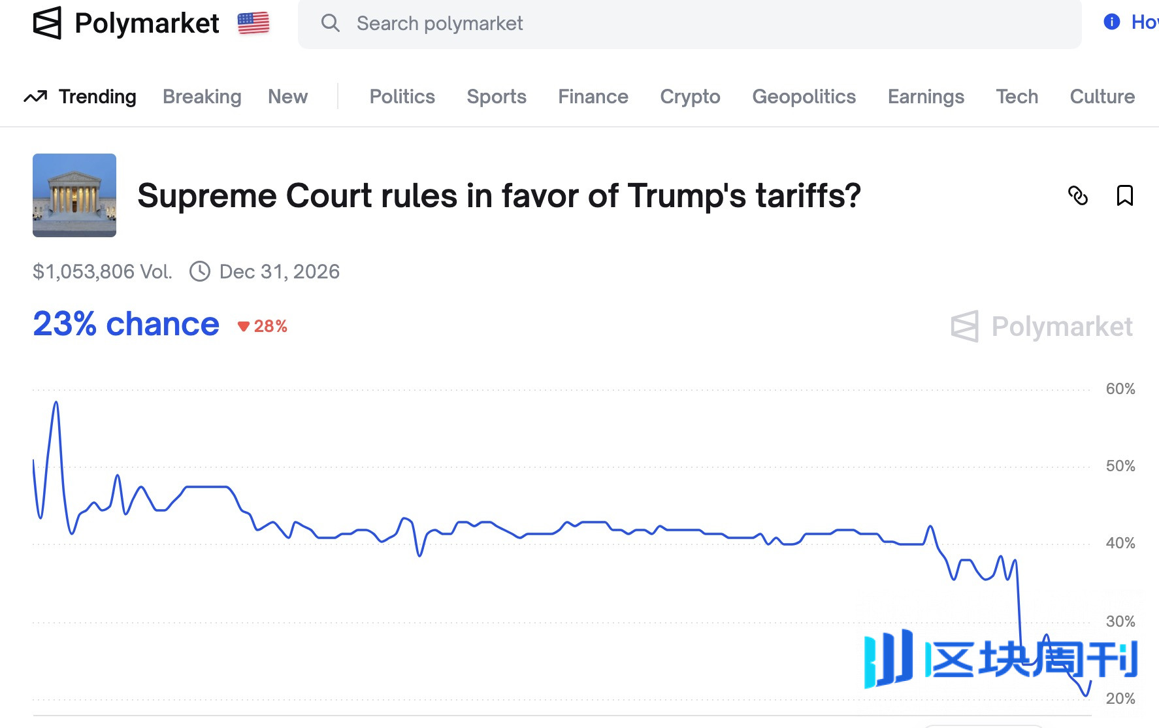Bookmark this tariffs market
Image resolution: width=1159 pixels, height=728 pixels.
1124,195
